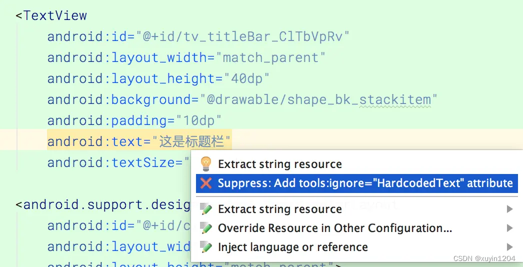Click the layout_width "match_parent" value of TextView

point(270,57)
